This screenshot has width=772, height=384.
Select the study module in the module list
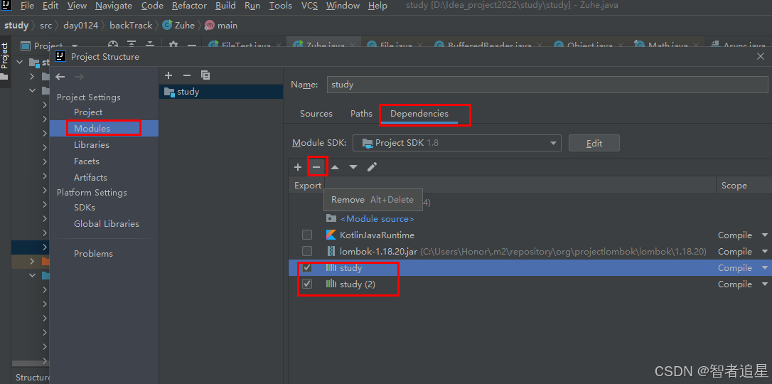221,92
